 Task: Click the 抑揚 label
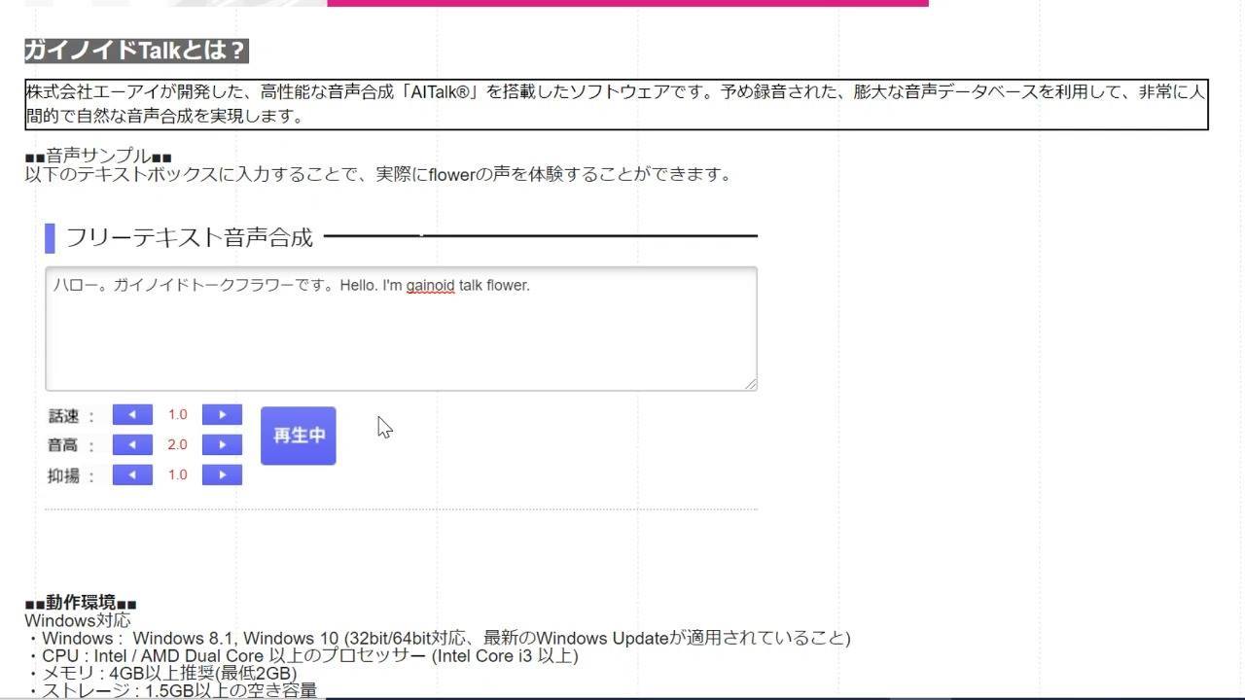tap(64, 476)
